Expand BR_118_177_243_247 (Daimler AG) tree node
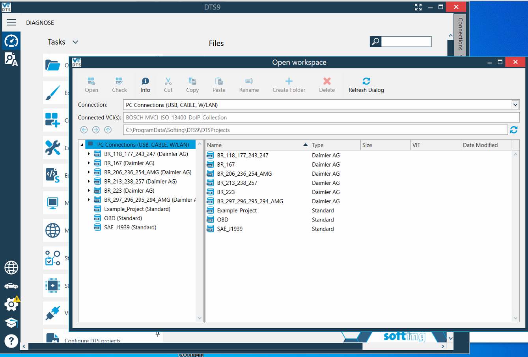 89,154
